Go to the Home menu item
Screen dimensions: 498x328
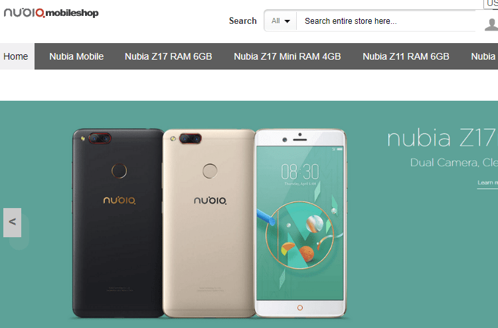tap(16, 56)
